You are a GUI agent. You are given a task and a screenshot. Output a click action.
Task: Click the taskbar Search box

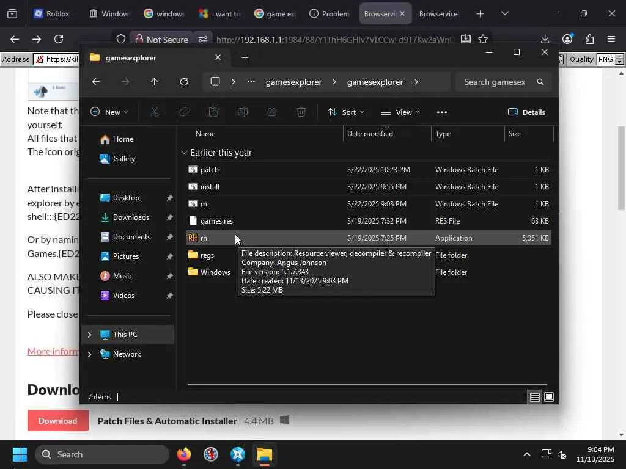[x=102, y=454]
